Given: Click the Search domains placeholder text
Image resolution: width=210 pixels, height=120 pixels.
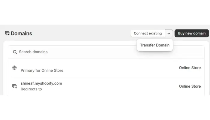Looking at the screenshot, I should [33, 52].
